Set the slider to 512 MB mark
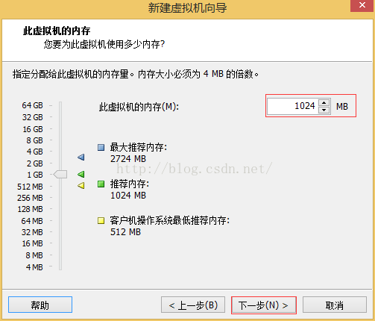The width and height of the screenshot is (375, 321). click(60, 187)
